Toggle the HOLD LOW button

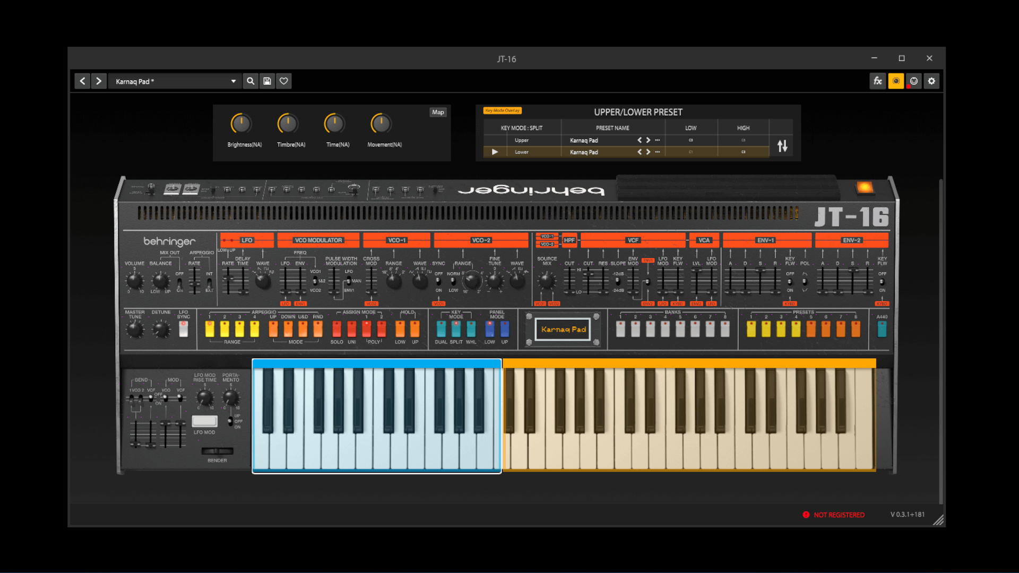tap(400, 329)
